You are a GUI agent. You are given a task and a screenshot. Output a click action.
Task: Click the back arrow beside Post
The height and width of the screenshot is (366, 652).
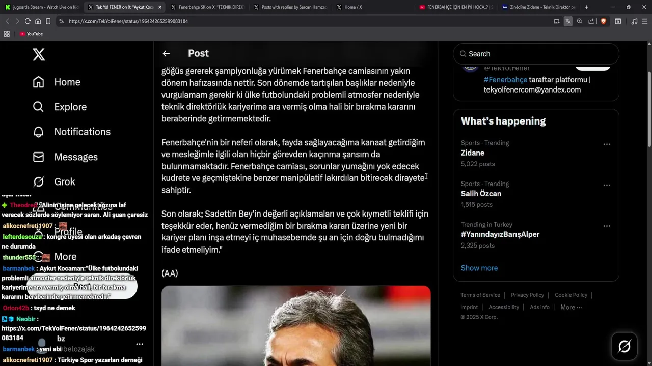point(166,53)
